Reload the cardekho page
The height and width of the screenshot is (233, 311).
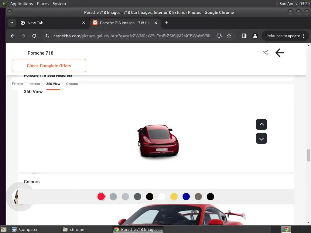[x=34, y=36]
